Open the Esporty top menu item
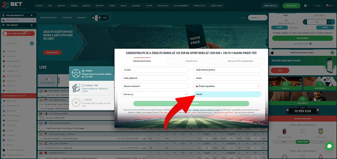The height and width of the screenshot is (159, 337). coord(99,6)
